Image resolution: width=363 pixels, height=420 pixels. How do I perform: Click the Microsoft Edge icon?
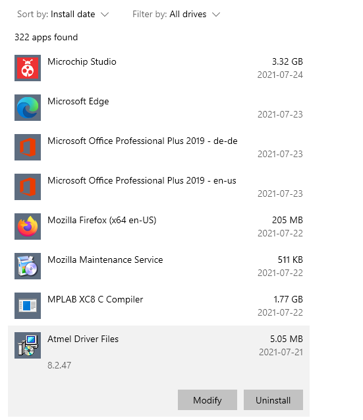pyautogui.click(x=28, y=108)
